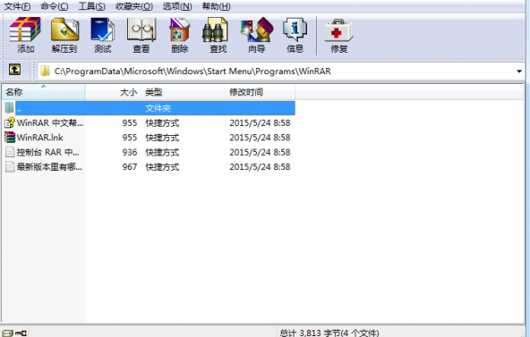The image size is (530, 337).
Task: Open the 帮助(H) menu
Action: (x=216, y=6)
